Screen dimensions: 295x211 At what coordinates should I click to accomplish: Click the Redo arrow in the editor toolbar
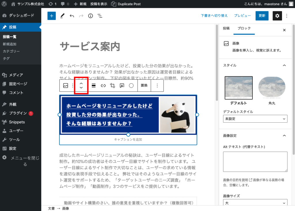81,16
